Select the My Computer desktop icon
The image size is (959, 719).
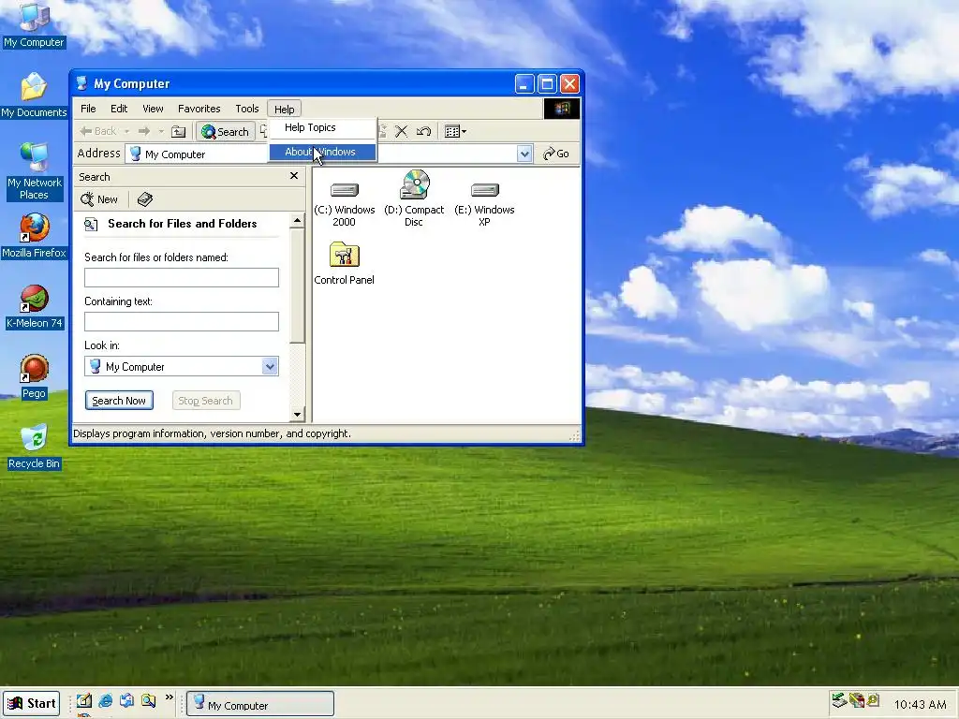pyautogui.click(x=34, y=25)
